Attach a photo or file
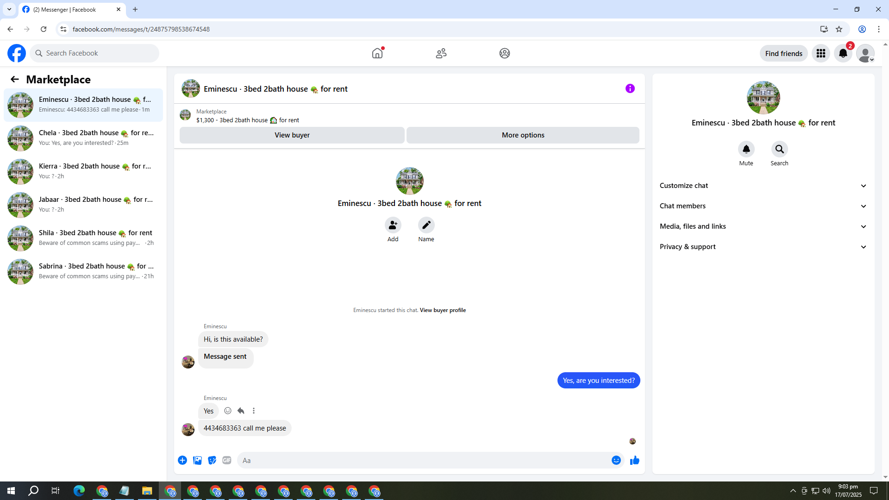 click(197, 460)
